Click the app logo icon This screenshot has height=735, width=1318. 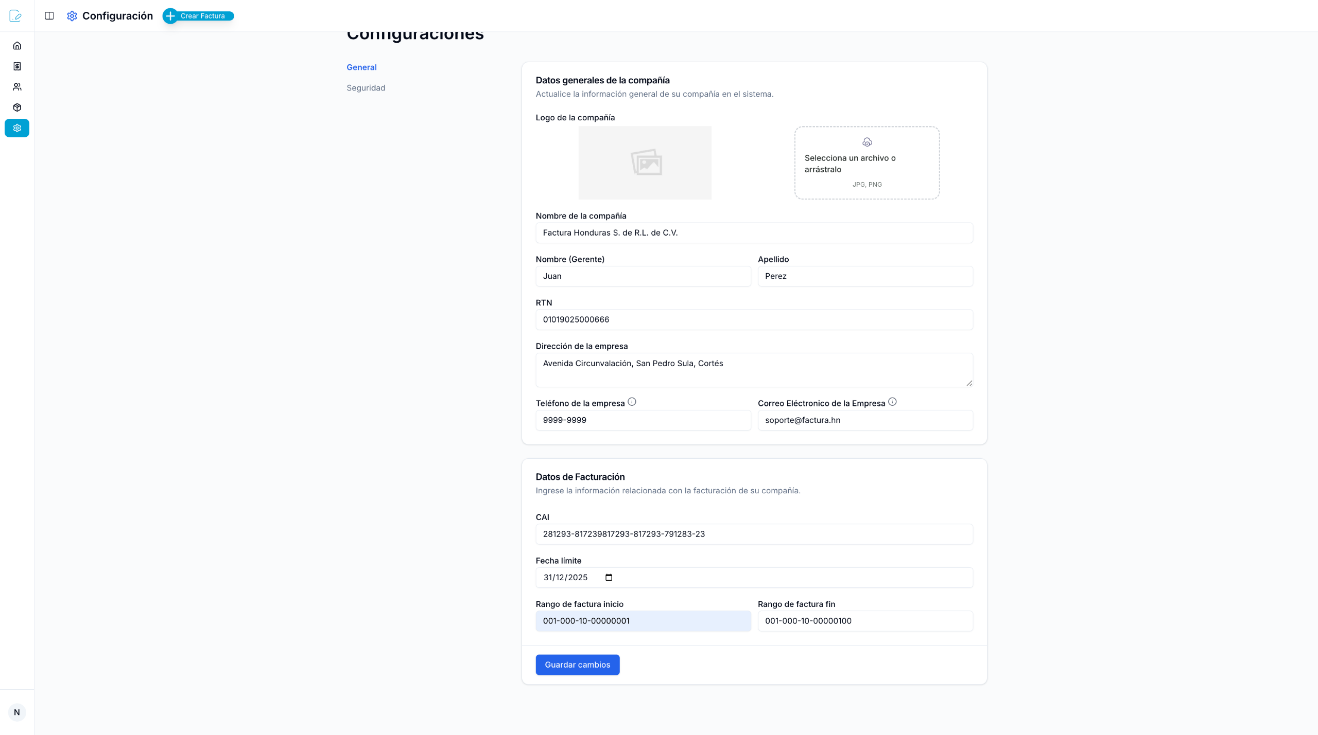15,16
